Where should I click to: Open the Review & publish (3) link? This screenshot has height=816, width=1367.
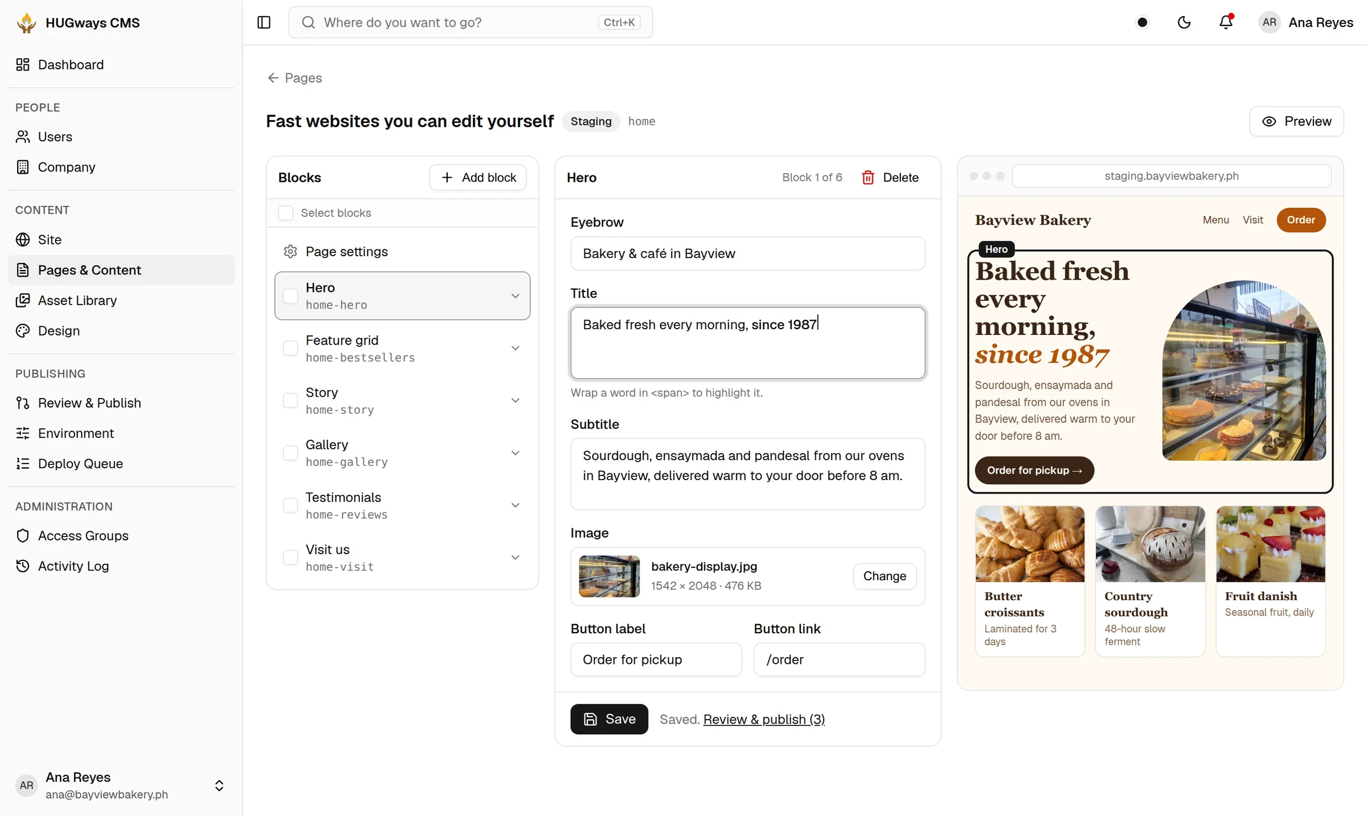764,719
